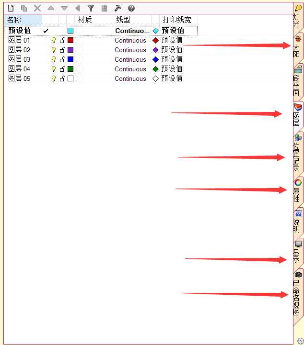Viewport: 304px width, 345px height.
Task: Switch to the 显示 tab
Action: (298, 252)
